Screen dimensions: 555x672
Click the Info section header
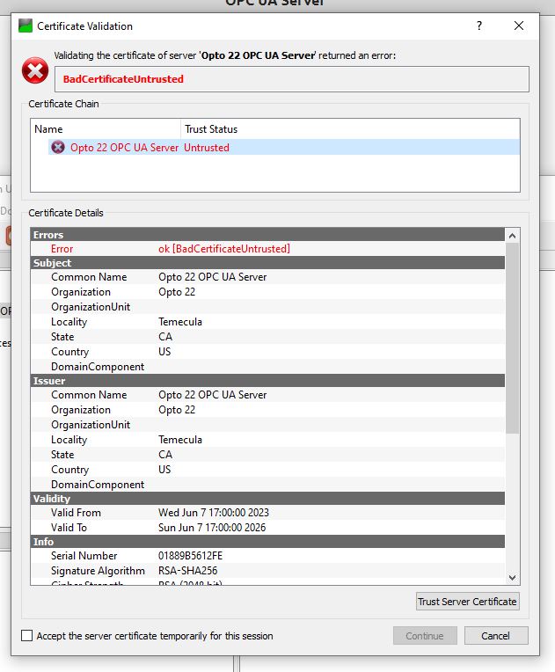pyautogui.click(x=267, y=542)
